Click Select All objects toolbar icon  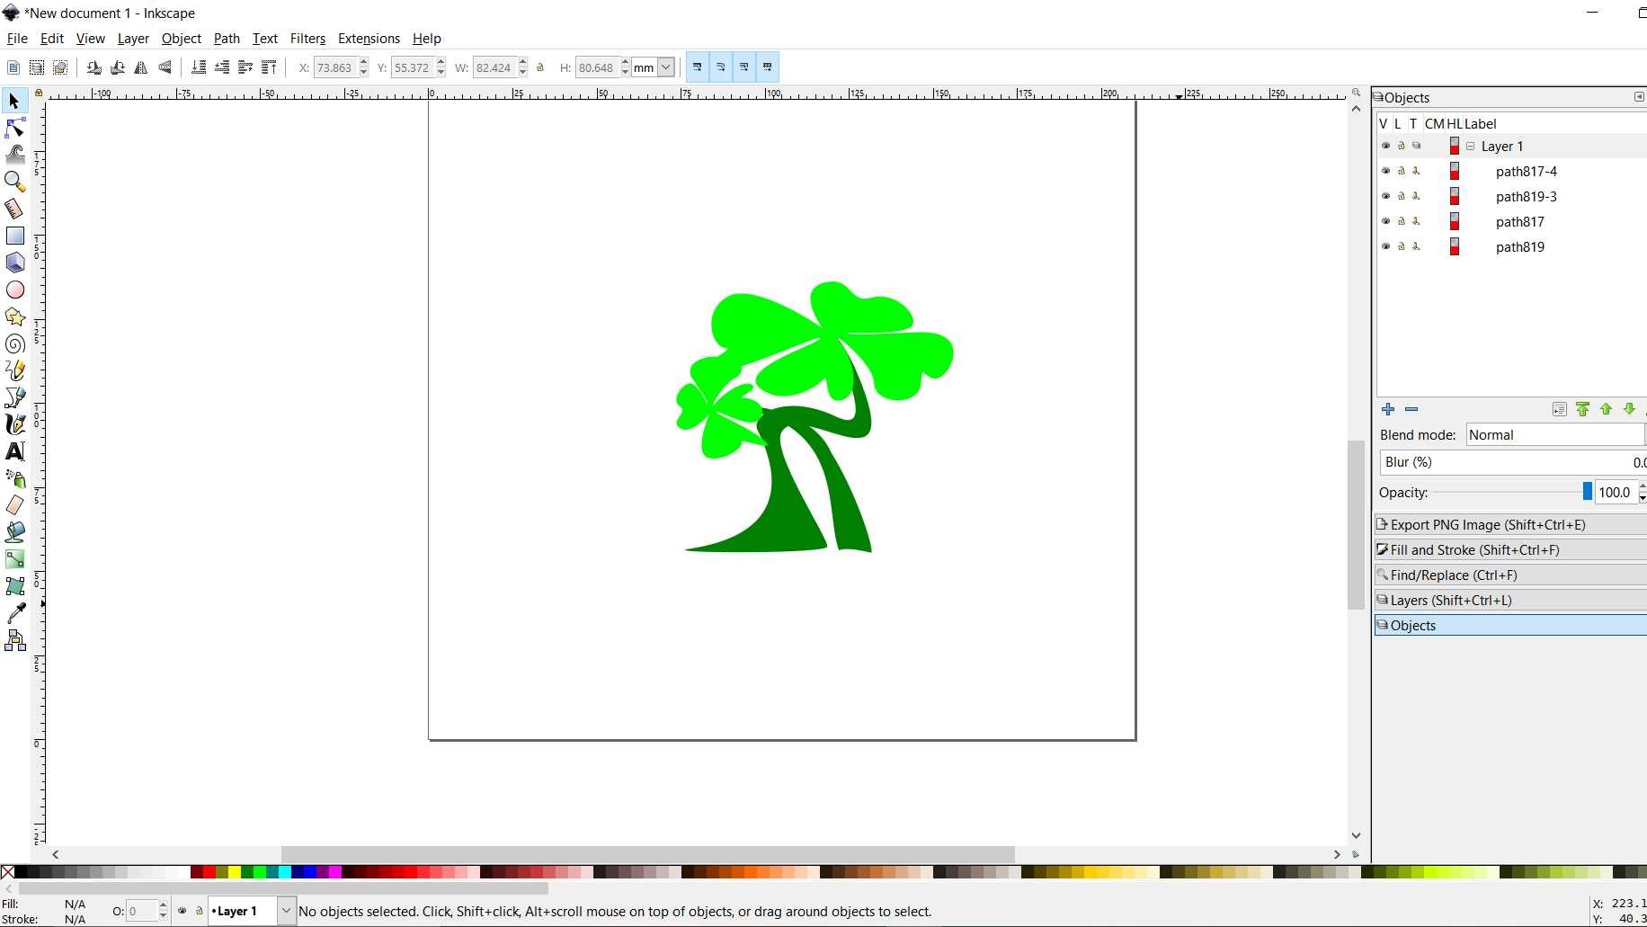(x=13, y=67)
